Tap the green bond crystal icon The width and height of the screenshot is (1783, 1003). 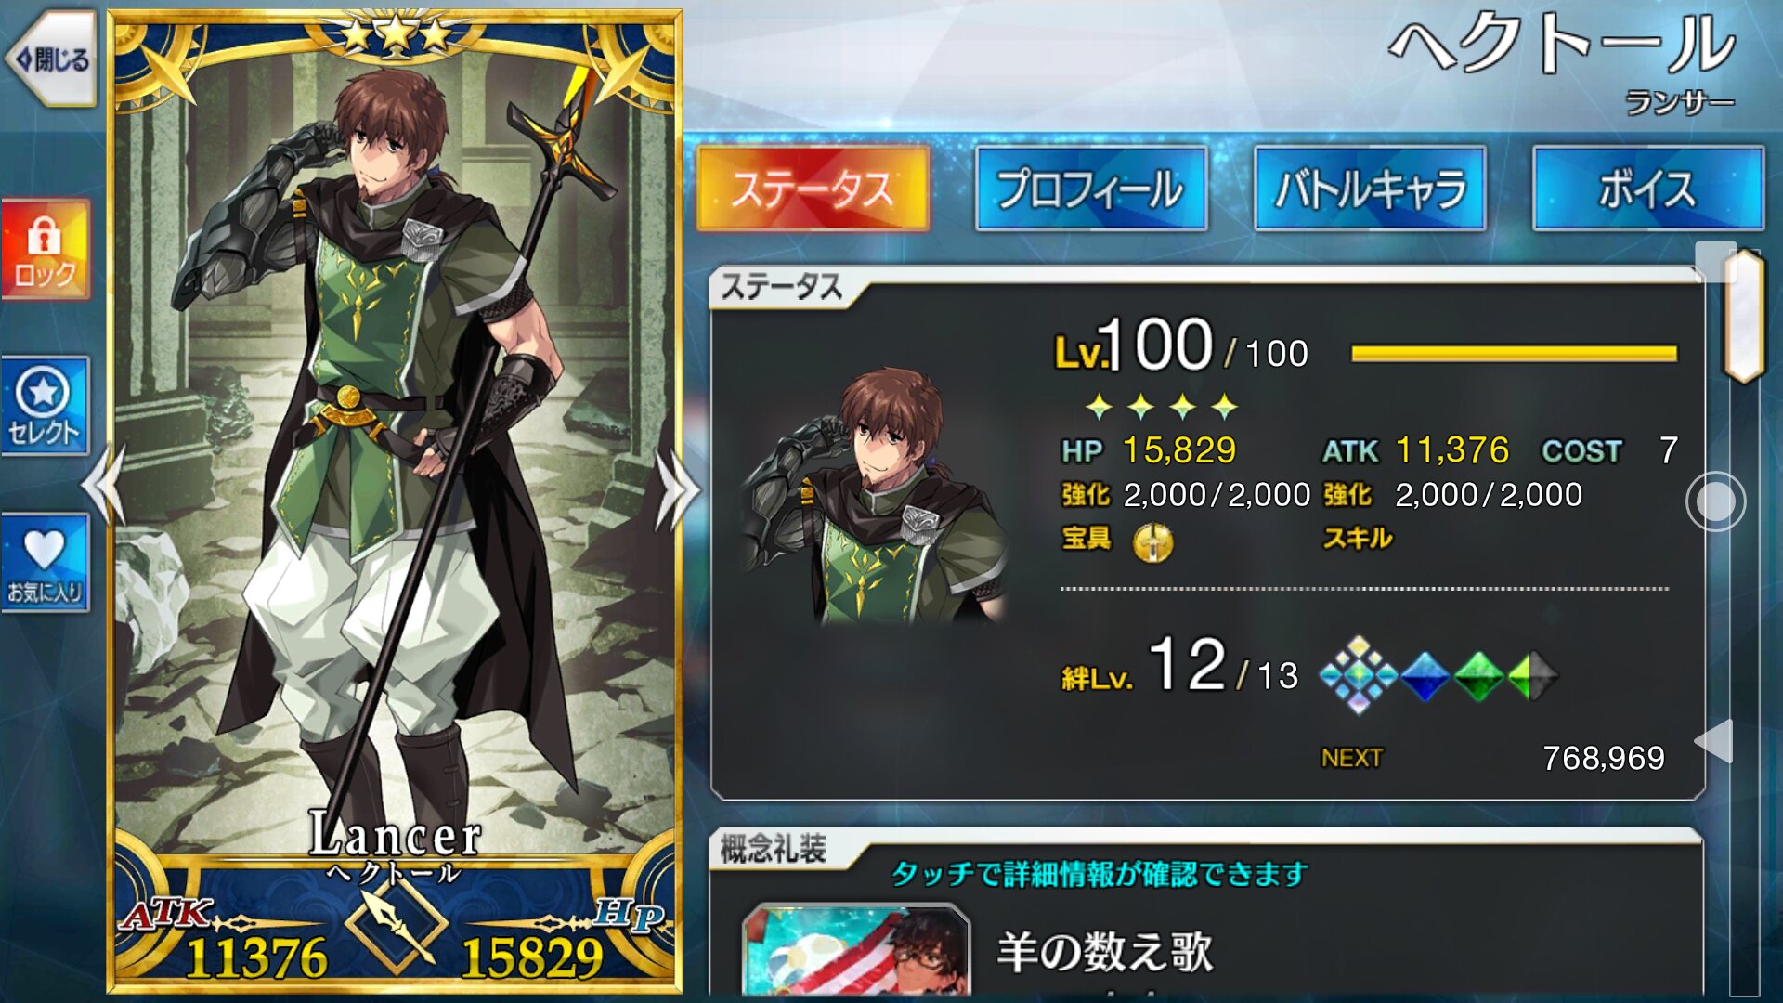(1478, 675)
